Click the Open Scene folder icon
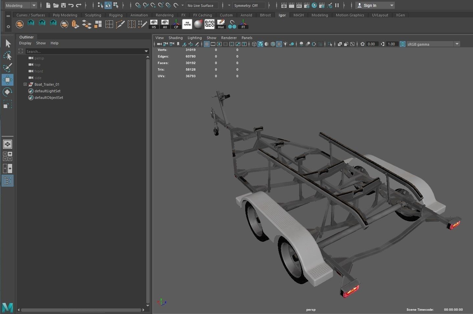Image resolution: width=473 pixels, height=314 pixels. tap(56, 5)
